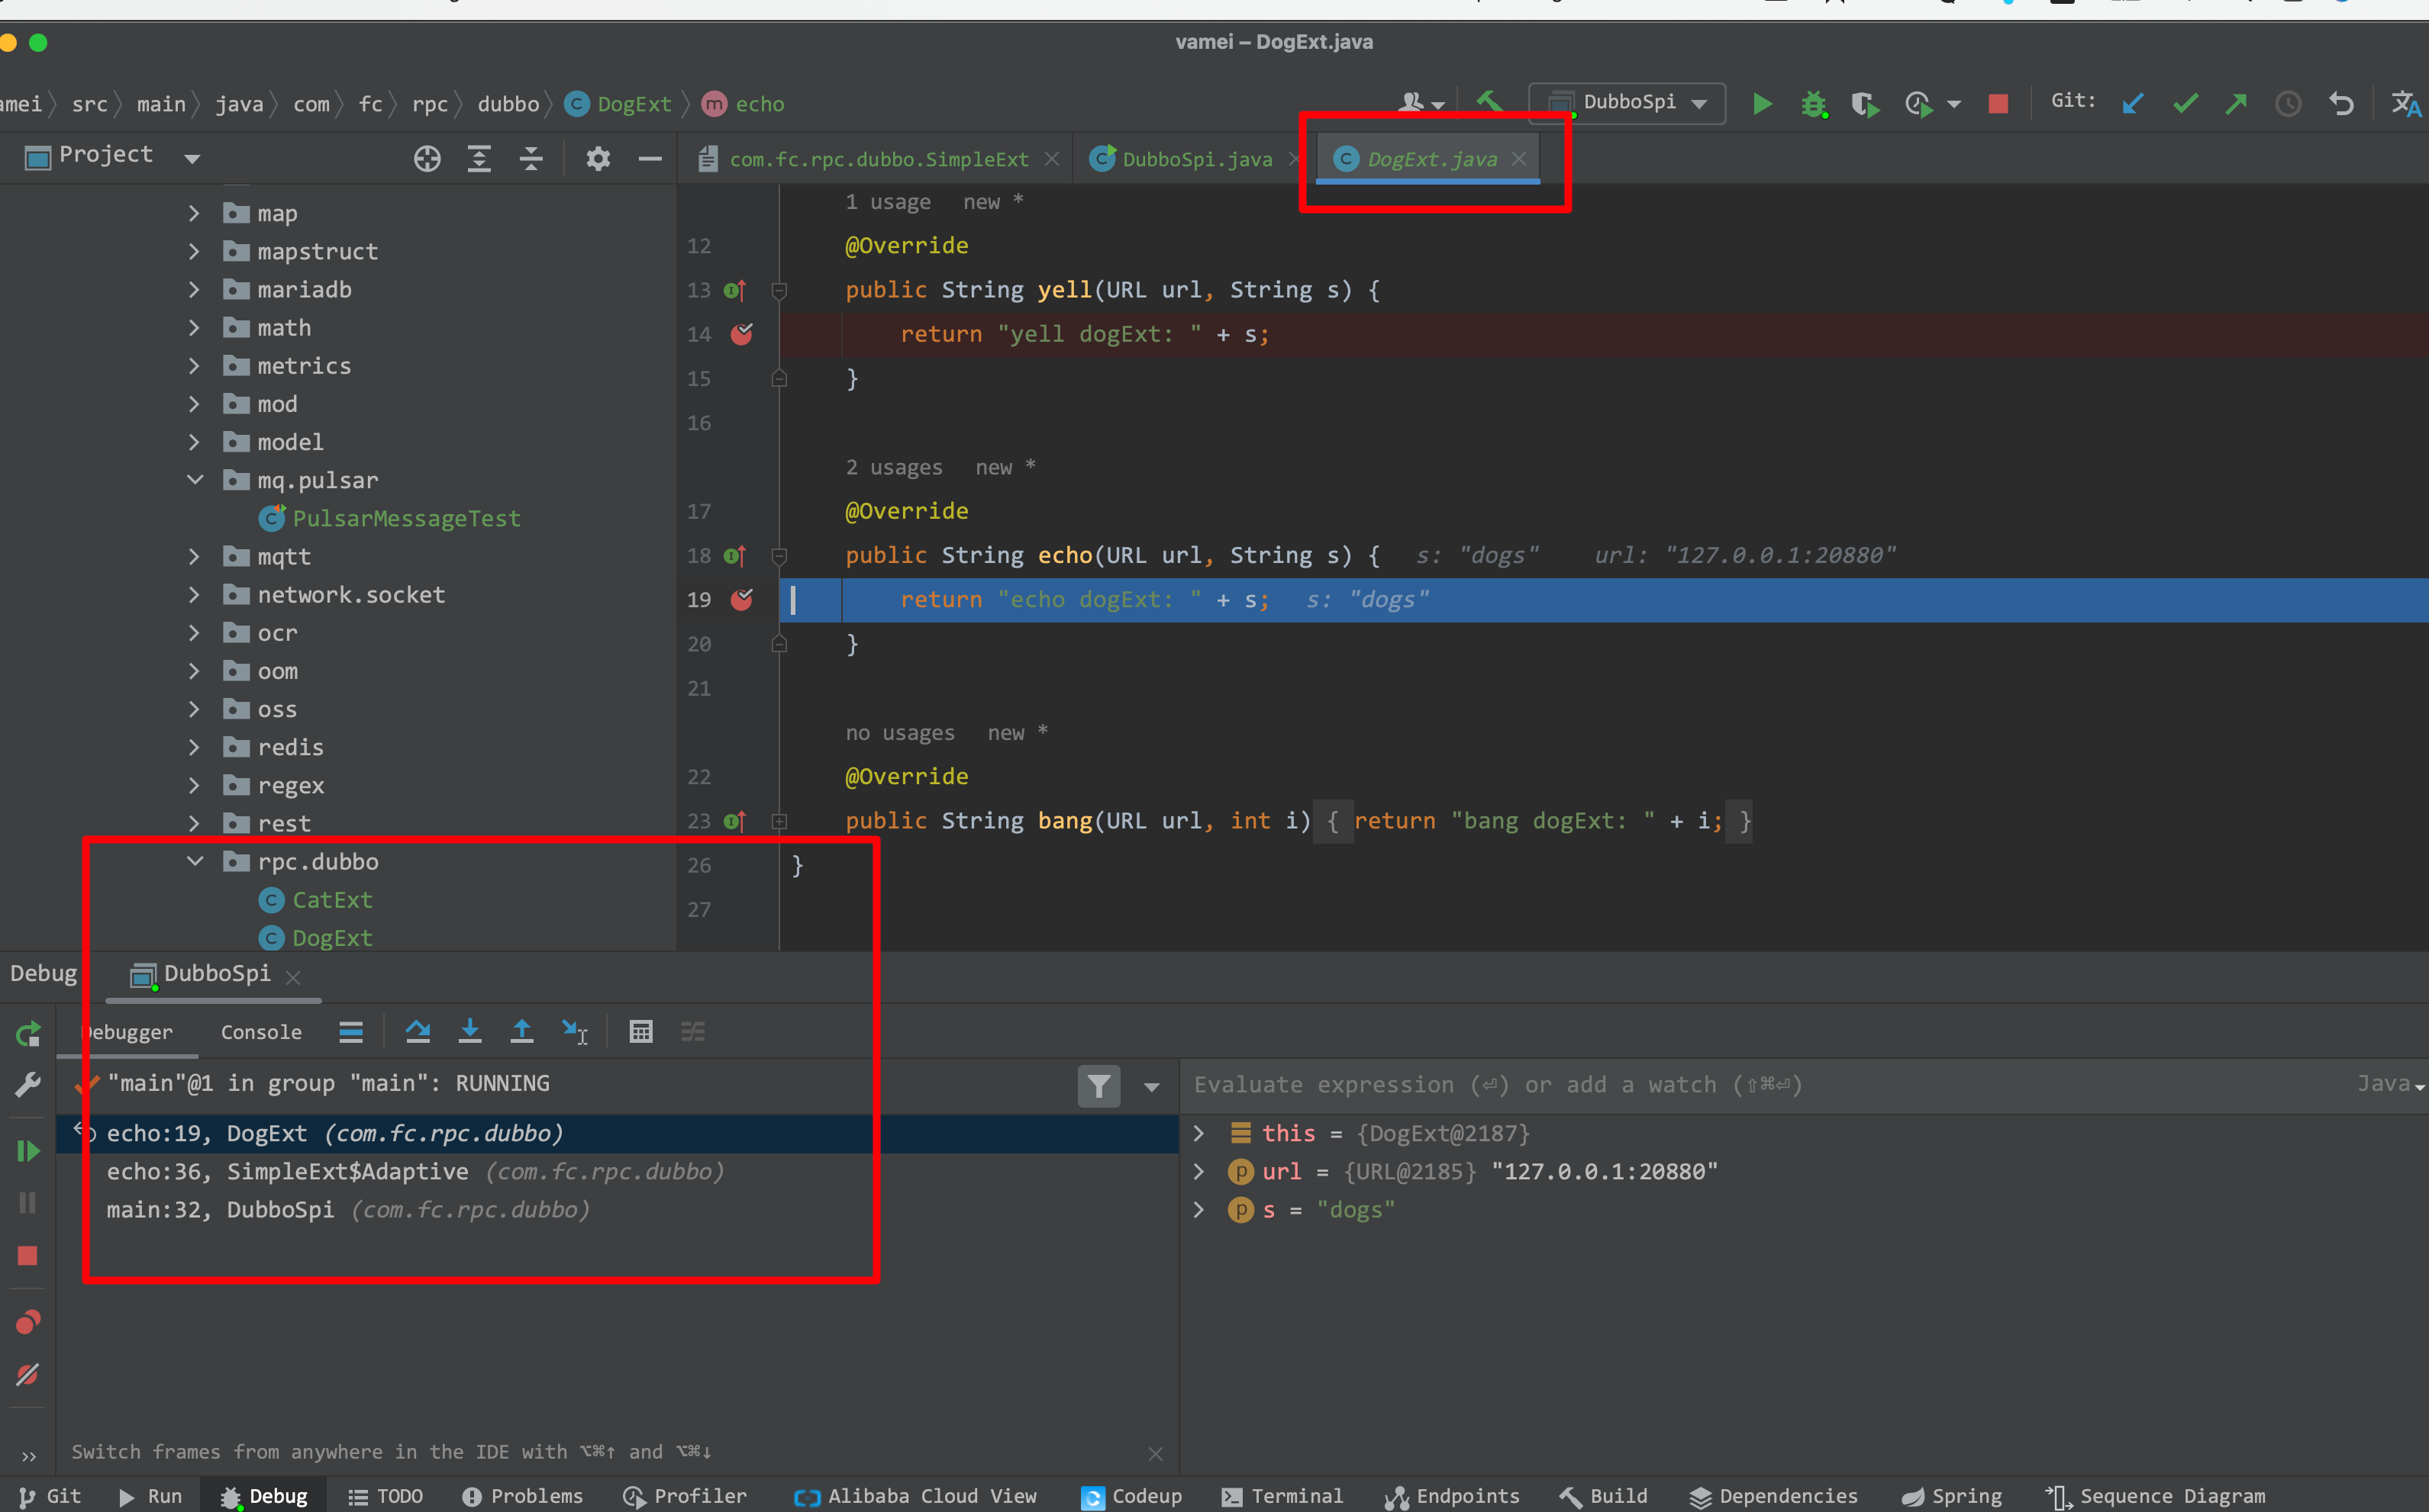Expand the redis folder

coord(194,747)
